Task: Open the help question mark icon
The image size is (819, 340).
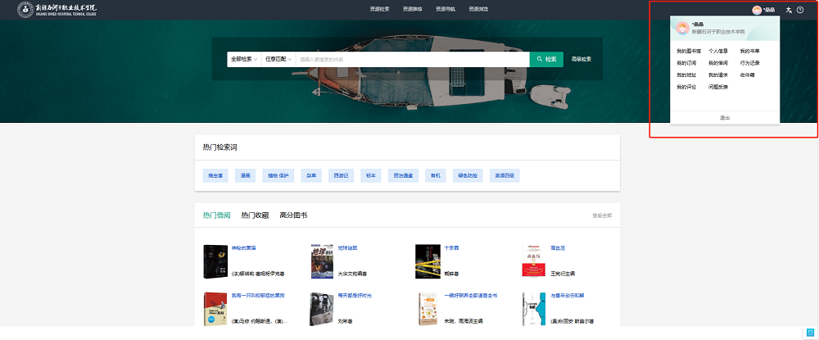Action: pos(800,10)
